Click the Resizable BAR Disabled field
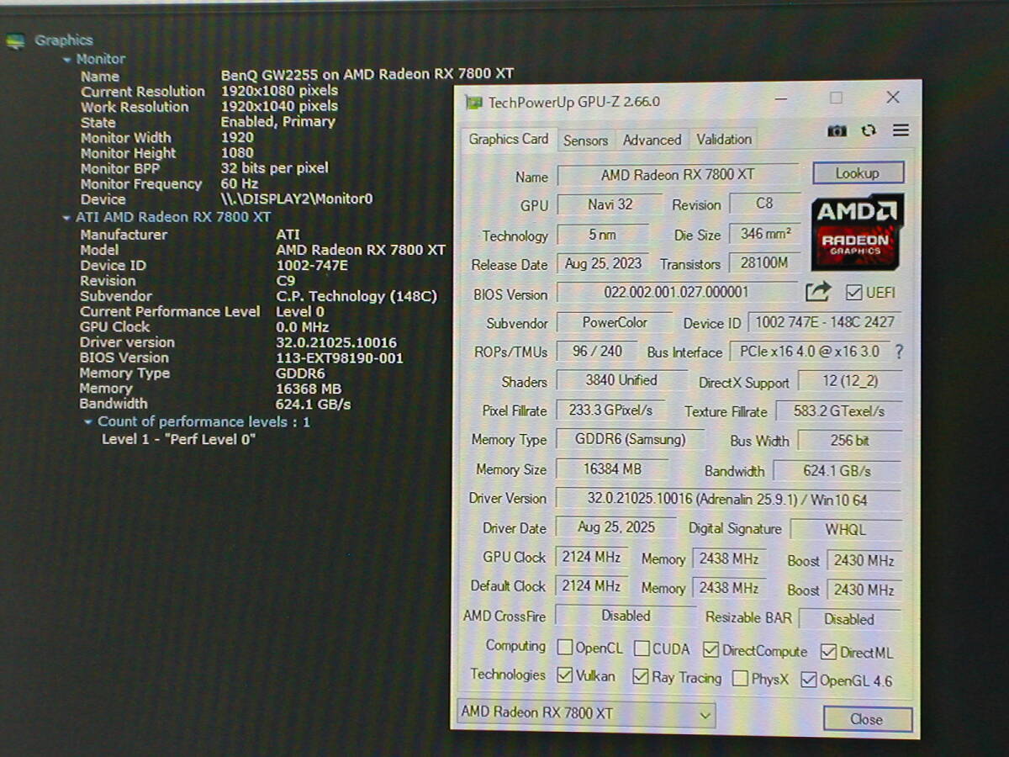The image size is (1009, 757). pos(849,620)
